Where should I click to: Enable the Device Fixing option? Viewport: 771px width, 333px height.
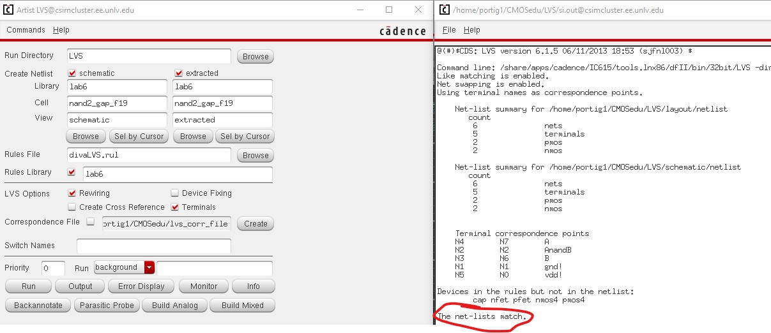pos(175,193)
